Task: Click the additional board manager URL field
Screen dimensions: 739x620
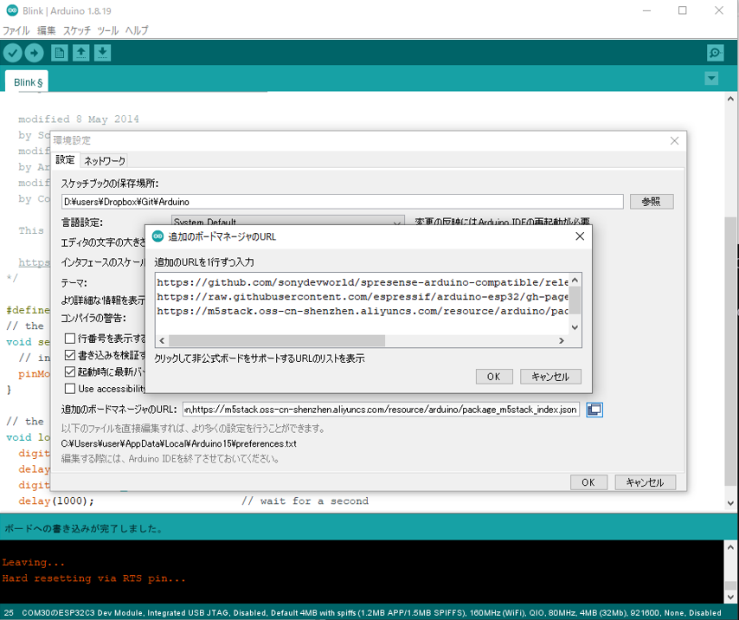Action: coord(381,410)
